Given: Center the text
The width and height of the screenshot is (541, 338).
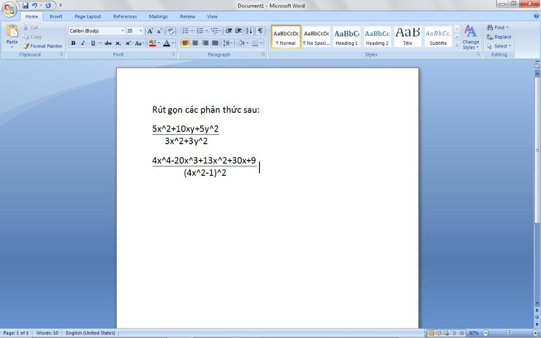Looking at the screenshot, I should (x=195, y=43).
